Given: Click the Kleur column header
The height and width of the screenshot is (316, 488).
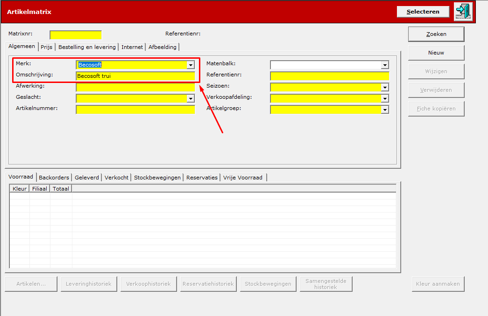Looking at the screenshot, I should click(20, 189).
